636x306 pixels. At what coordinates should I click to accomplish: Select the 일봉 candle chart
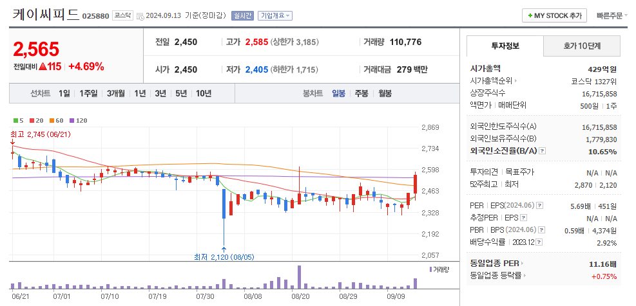pos(338,93)
